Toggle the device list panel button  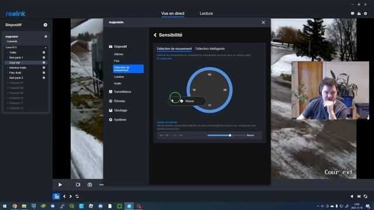coord(57,197)
